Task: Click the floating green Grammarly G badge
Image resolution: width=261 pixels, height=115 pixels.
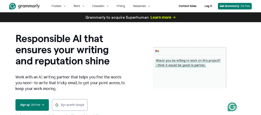Action: coord(232,107)
